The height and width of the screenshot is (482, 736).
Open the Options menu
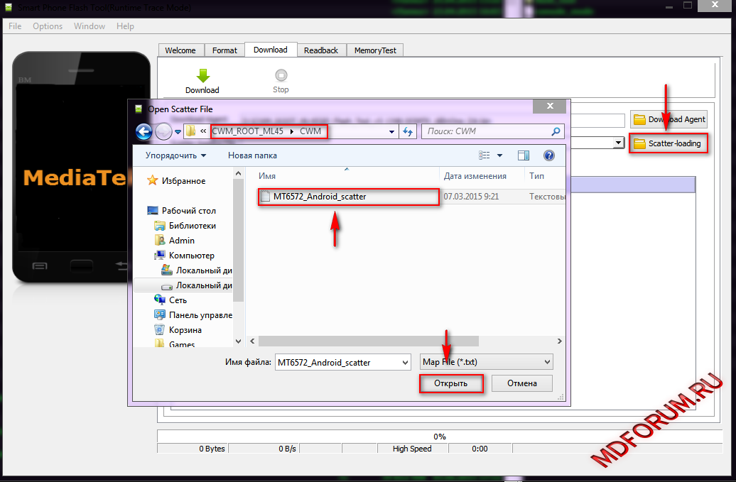[x=48, y=26]
